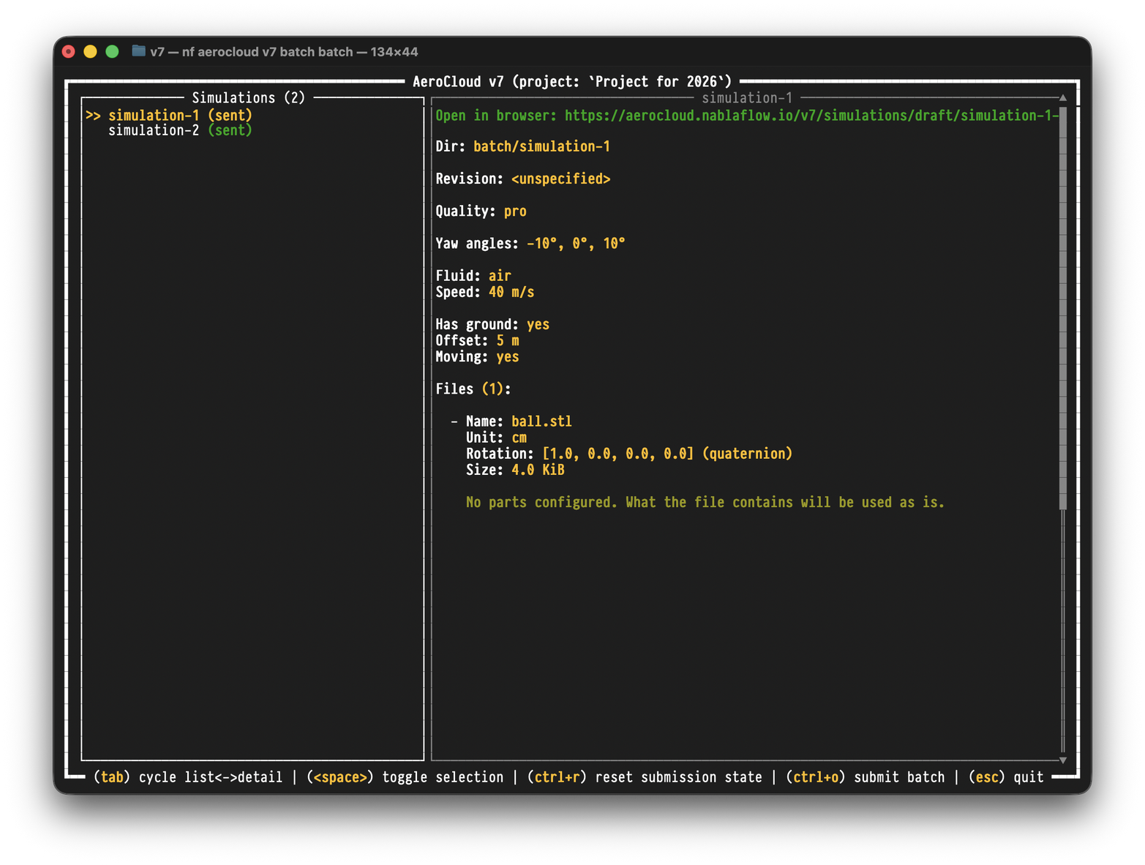
Task: Open the aerocloud.nablaflow.io simulation link
Action: point(811,116)
